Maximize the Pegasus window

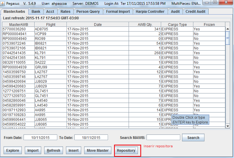215,2
